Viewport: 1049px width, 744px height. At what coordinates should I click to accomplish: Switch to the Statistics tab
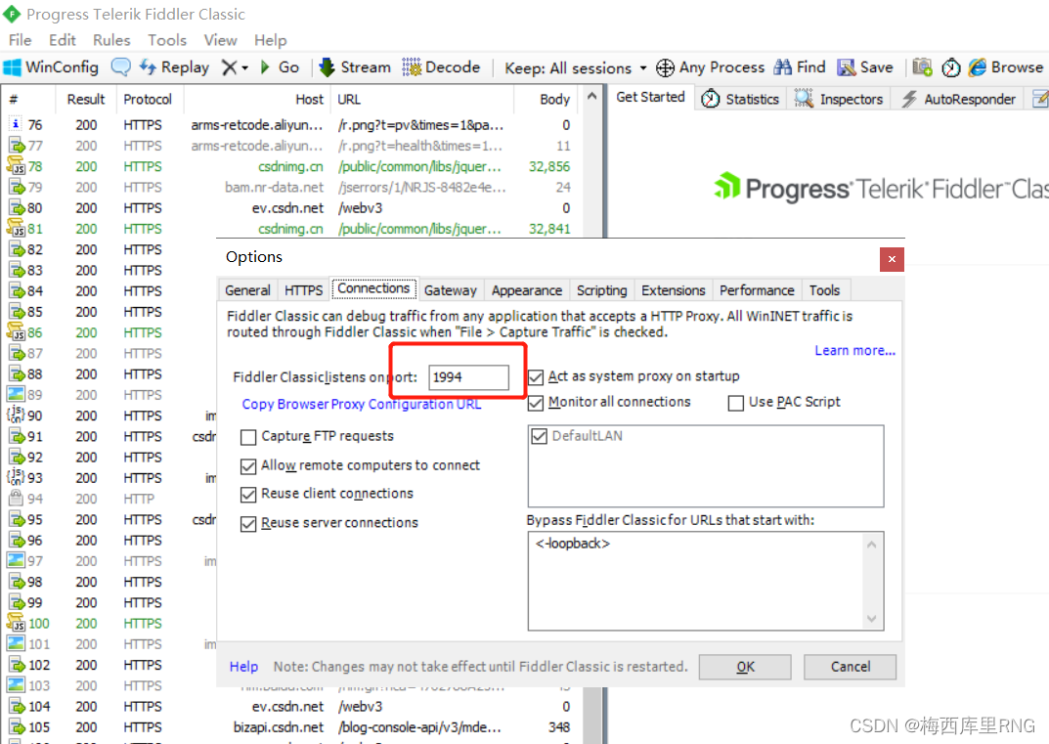pos(741,99)
